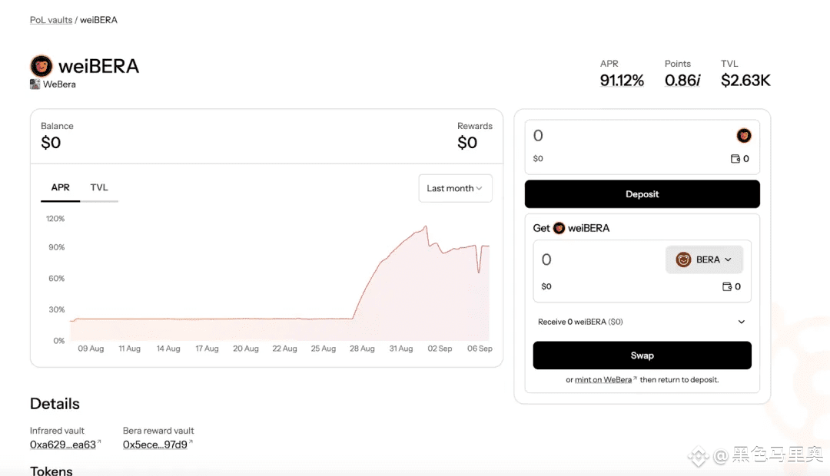
Task: Click wallet balance icon in deposit box
Action: 735,159
